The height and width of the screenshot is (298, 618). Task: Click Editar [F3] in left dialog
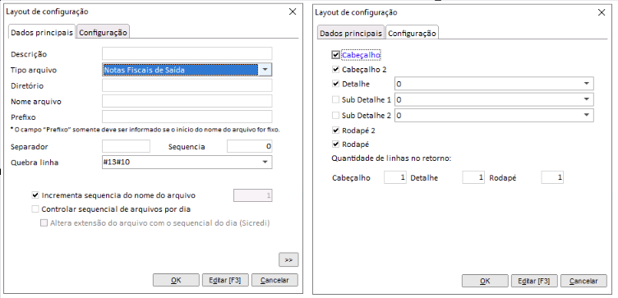(226, 280)
